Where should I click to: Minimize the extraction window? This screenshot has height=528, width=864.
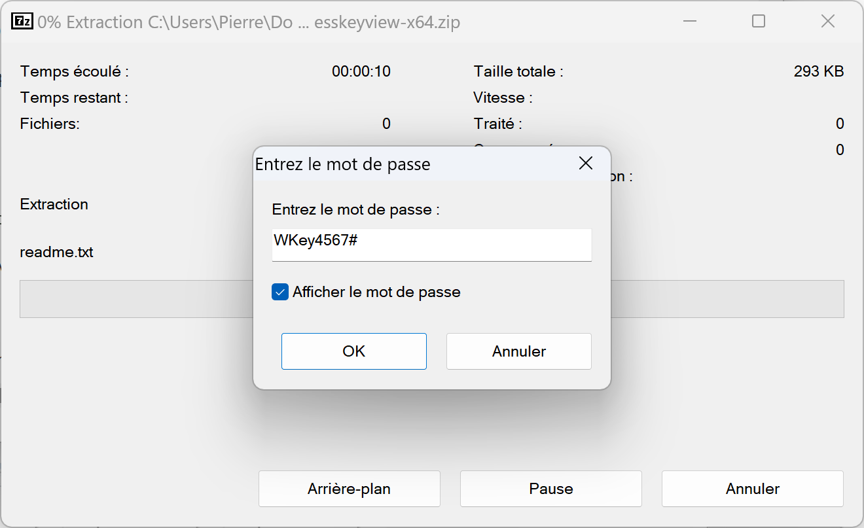[x=690, y=22]
